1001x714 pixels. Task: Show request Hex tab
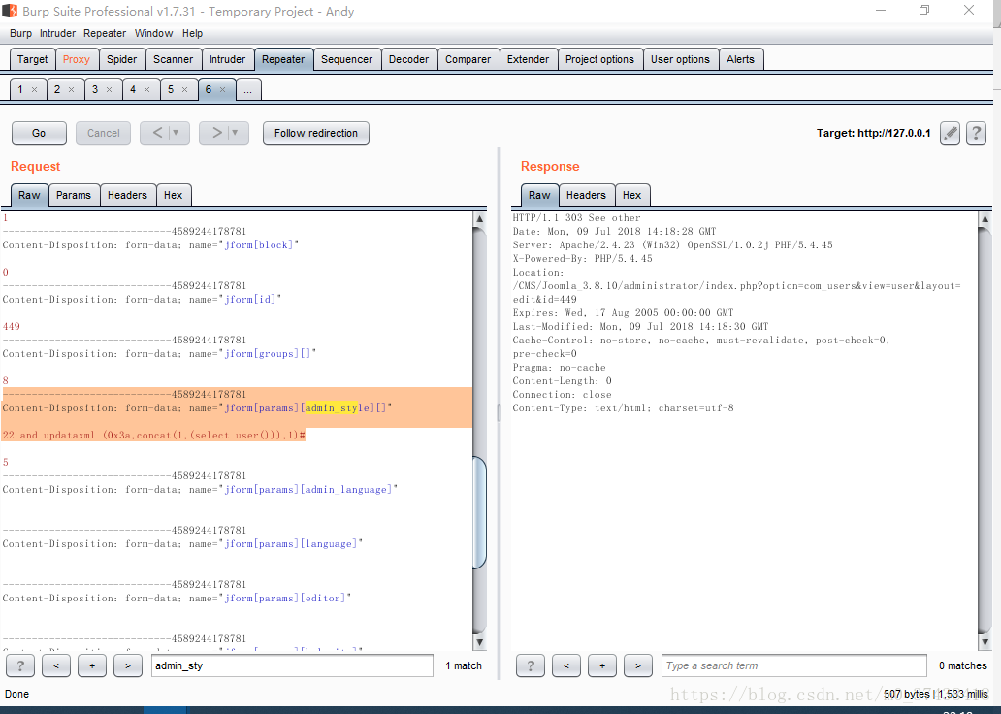point(173,195)
